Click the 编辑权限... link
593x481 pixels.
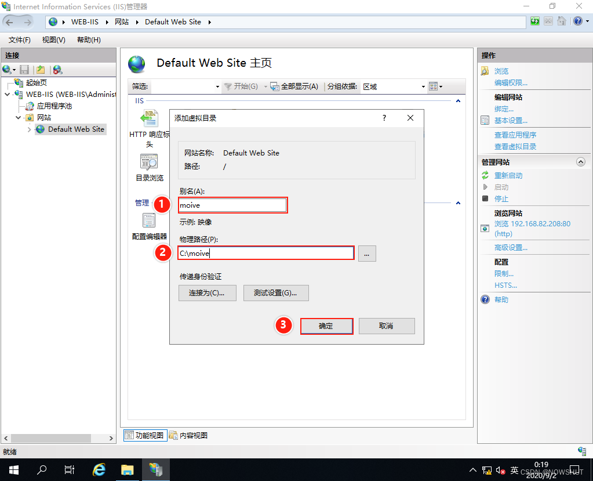point(511,83)
